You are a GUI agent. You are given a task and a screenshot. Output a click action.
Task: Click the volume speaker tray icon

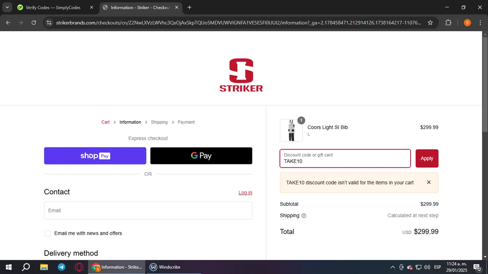(427, 267)
